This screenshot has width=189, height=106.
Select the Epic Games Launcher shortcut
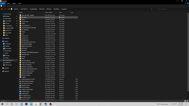(x=27, y=83)
